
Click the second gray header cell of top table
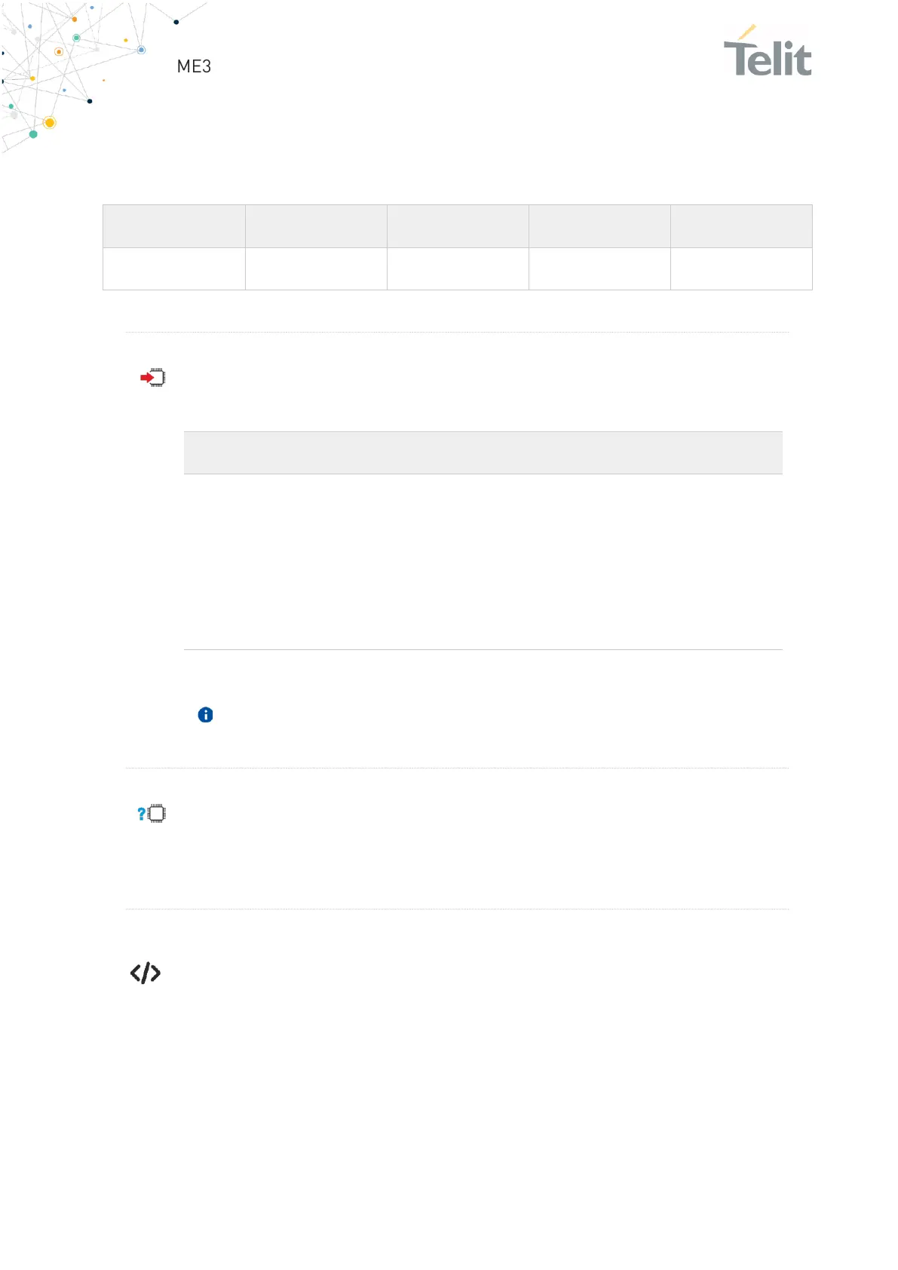click(x=316, y=226)
